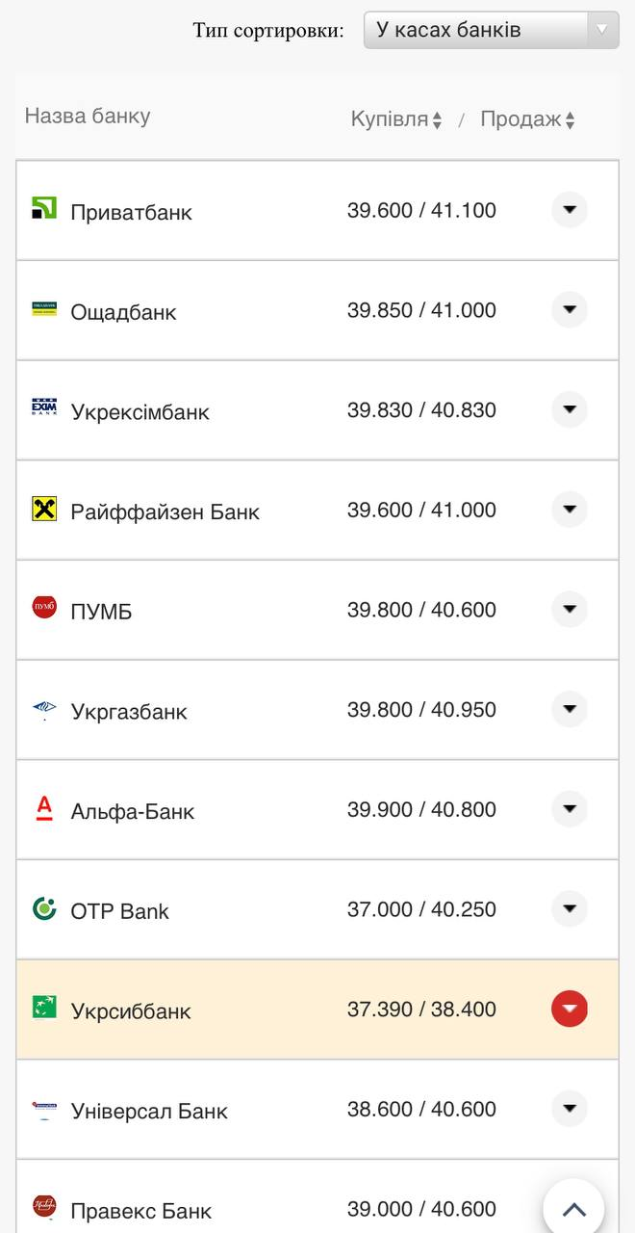
Task: Select the Правекс Банк name
Action: [x=140, y=1211]
